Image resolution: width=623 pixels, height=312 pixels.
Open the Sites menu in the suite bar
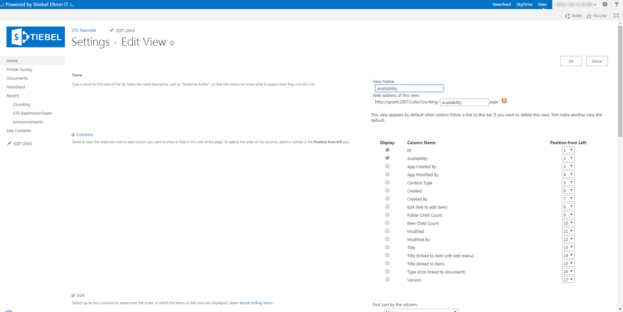pos(542,4)
